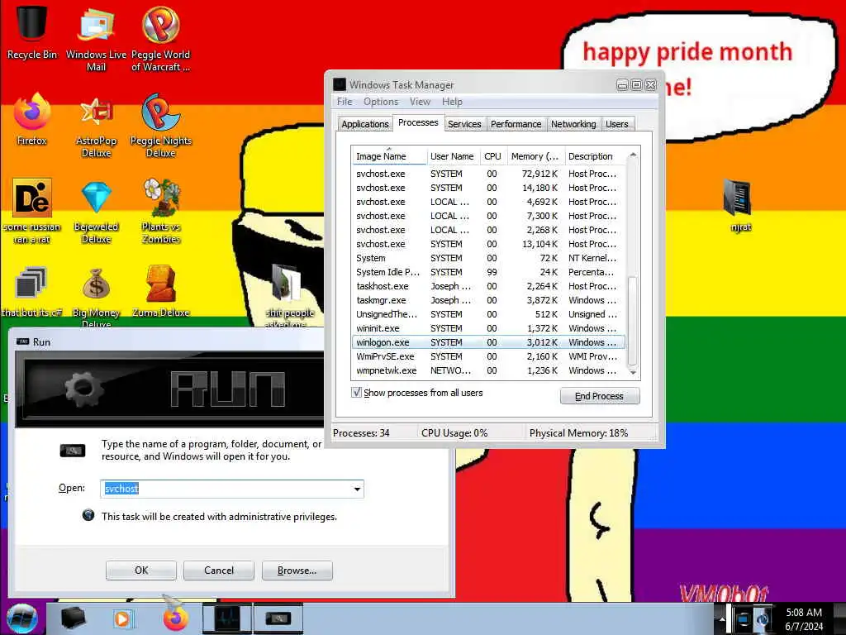Sort processes by User Name column

pos(452,156)
